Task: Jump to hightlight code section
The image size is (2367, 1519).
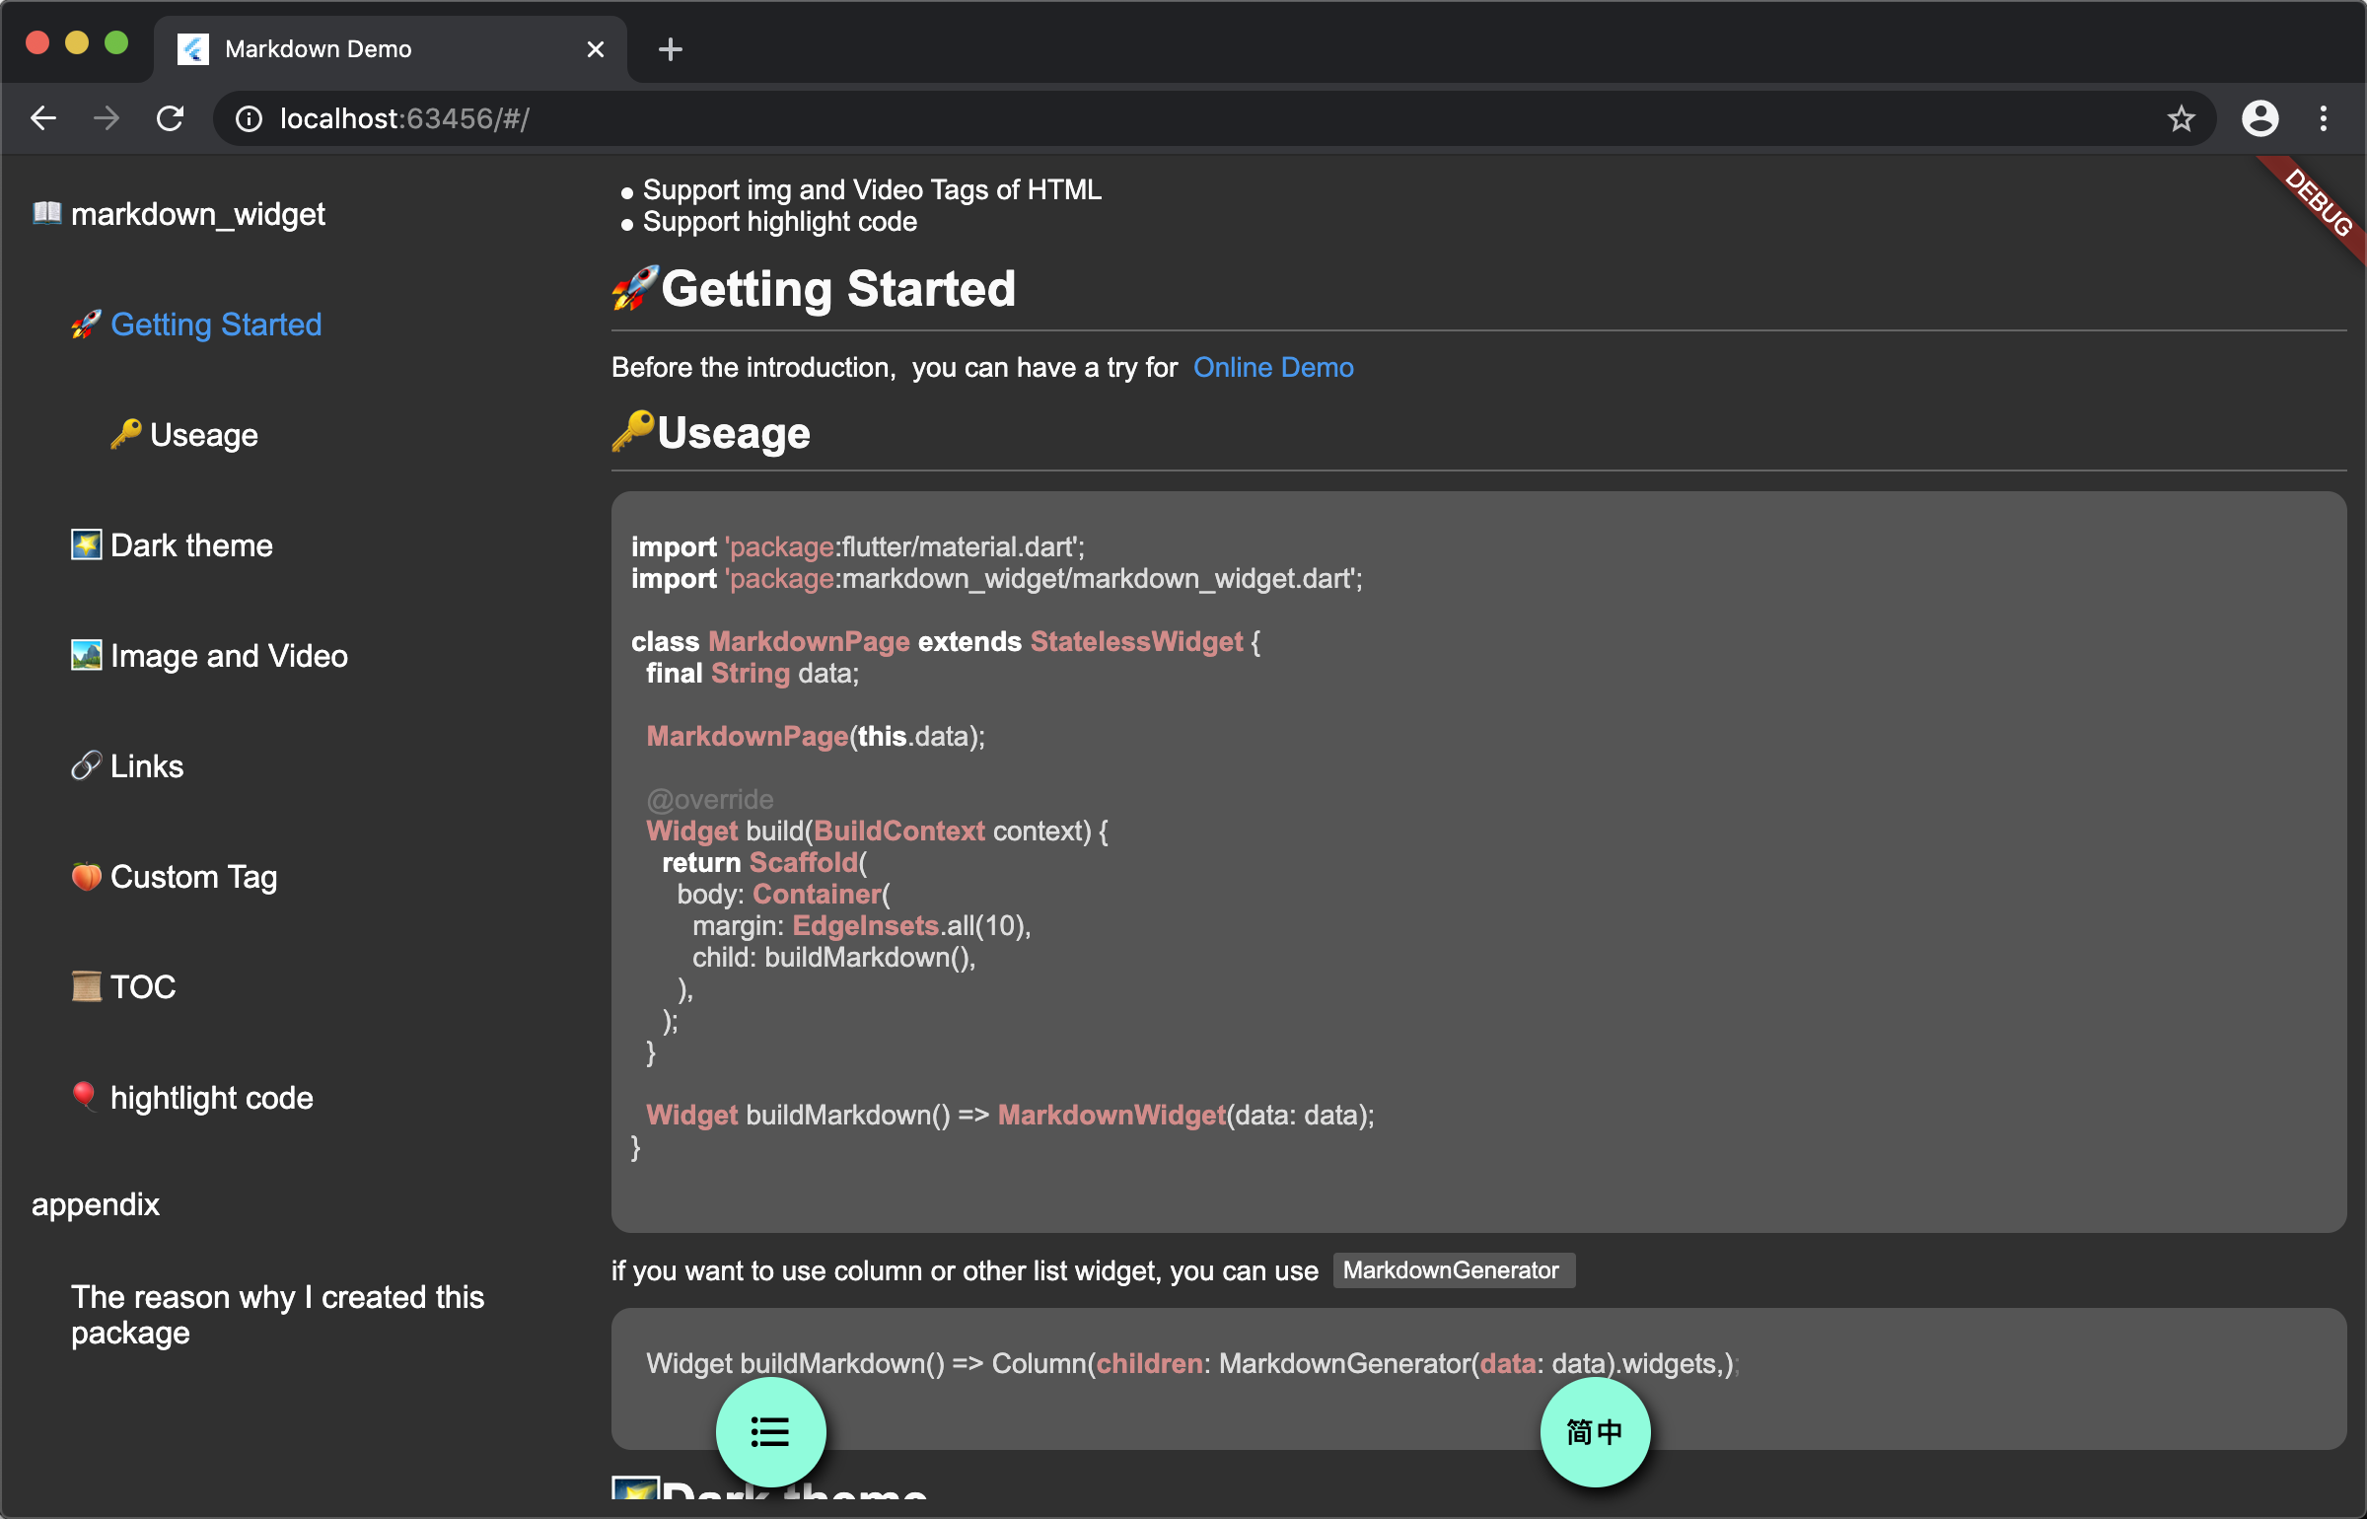Action: click(211, 1098)
